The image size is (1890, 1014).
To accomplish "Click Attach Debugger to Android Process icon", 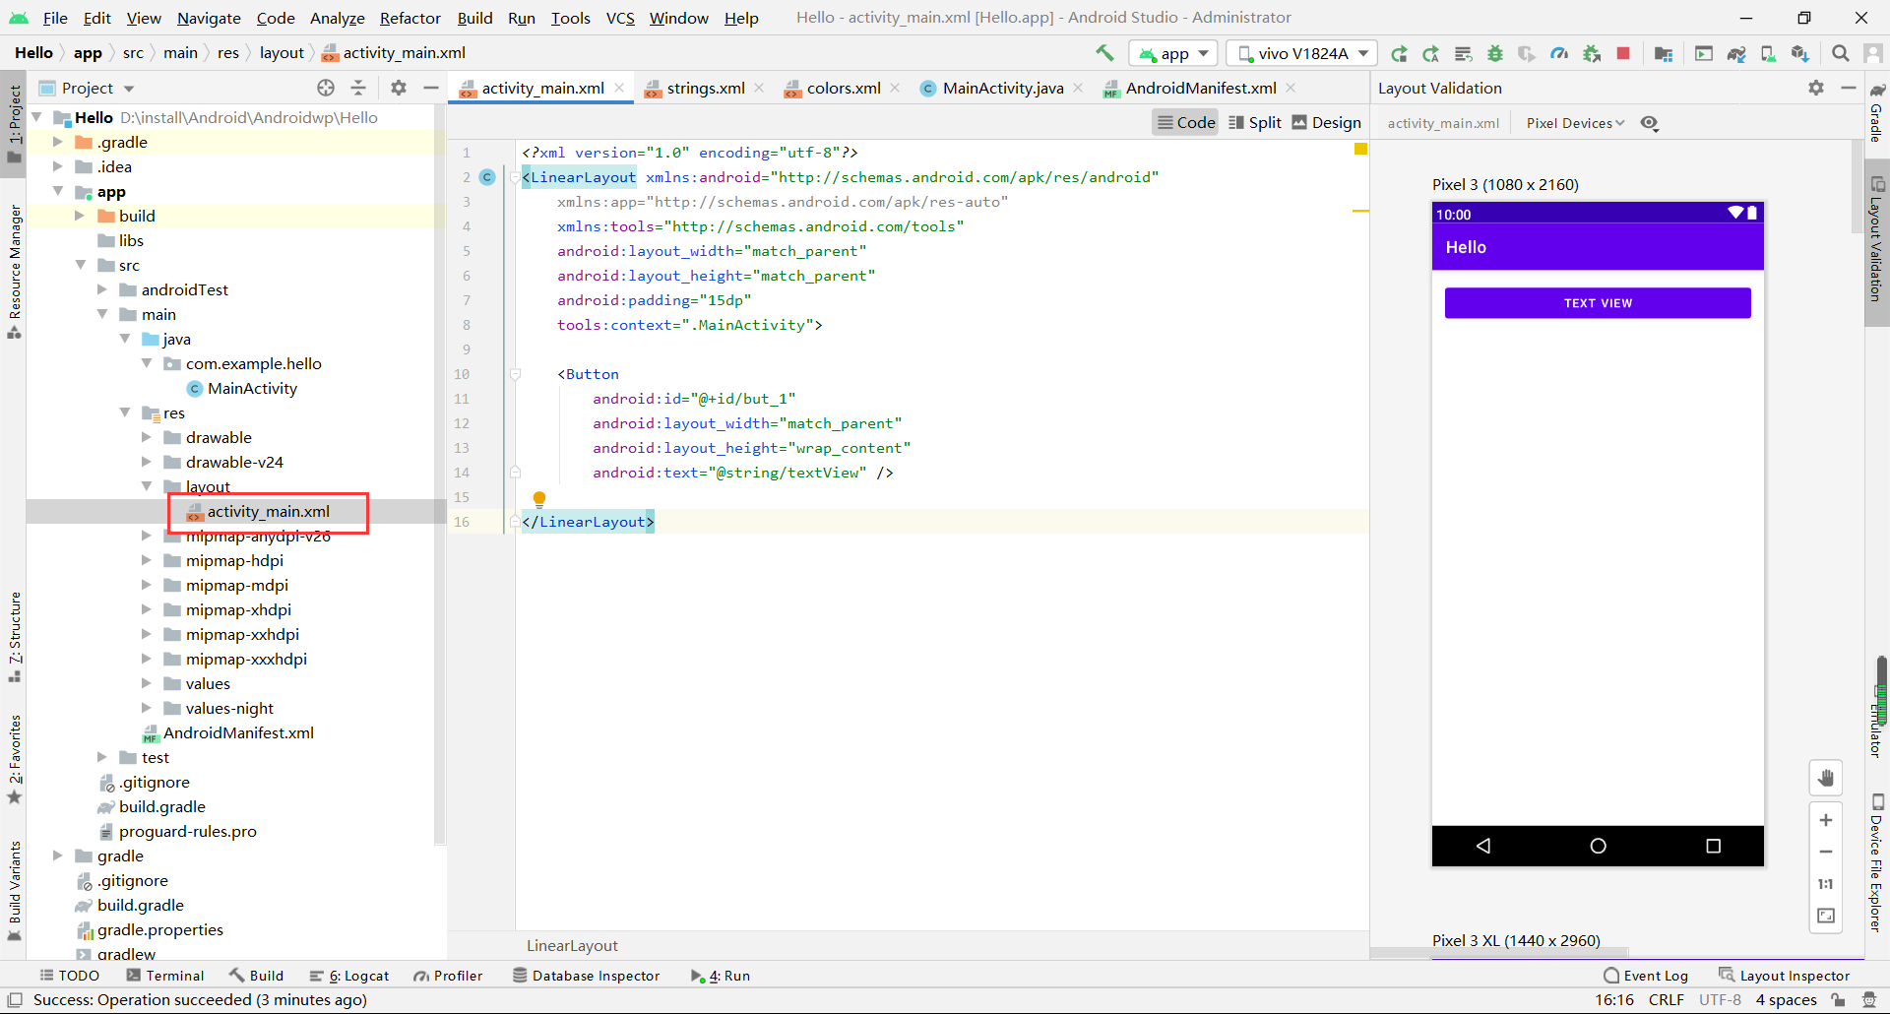I will 1592,53.
